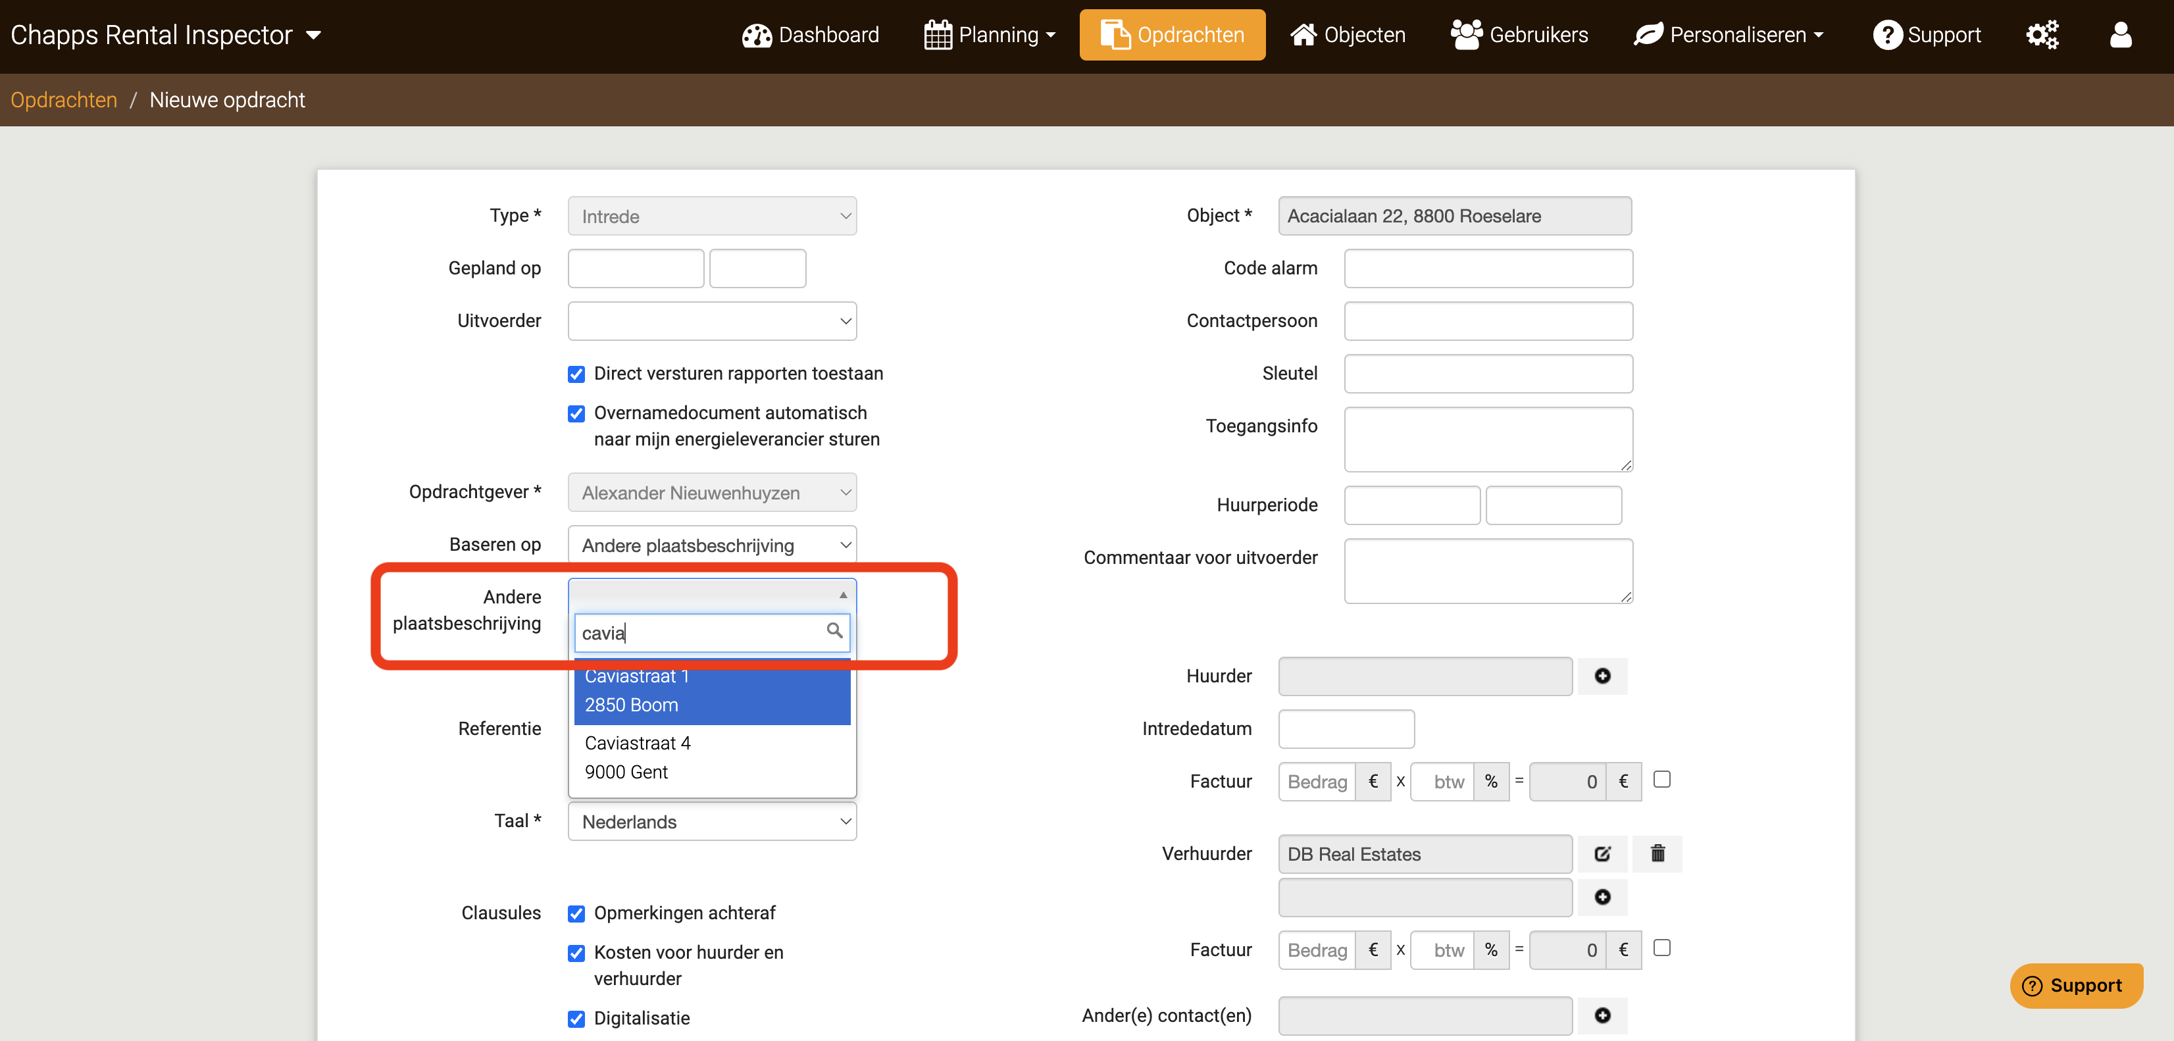Viewport: 2174px width, 1041px height.
Task: Click the orange Support help button
Action: coord(2075,985)
